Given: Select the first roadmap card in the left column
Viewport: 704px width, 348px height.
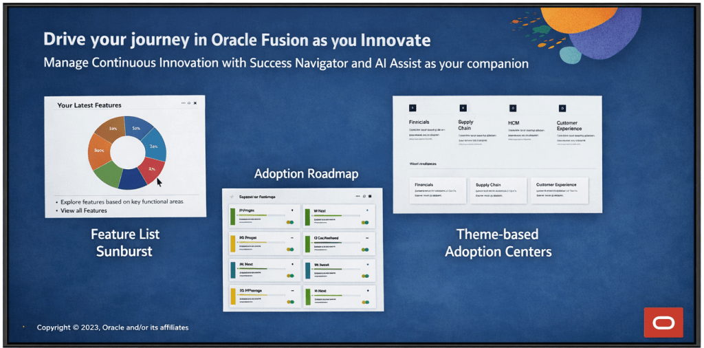Looking at the screenshot, I should (x=265, y=216).
